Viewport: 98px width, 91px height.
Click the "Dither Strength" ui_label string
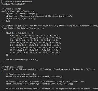27,14
